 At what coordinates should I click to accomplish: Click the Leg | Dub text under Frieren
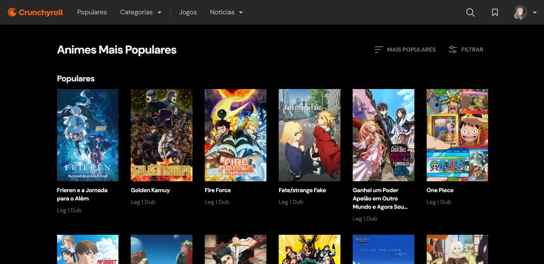pos(69,210)
